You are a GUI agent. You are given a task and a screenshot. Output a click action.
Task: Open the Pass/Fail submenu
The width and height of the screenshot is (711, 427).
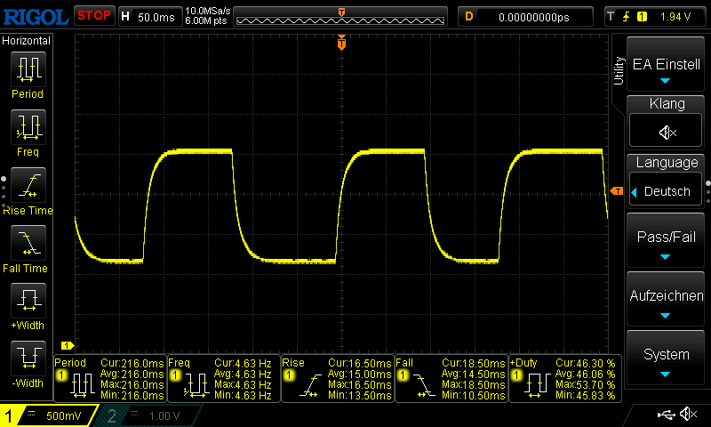[x=667, y=241]
